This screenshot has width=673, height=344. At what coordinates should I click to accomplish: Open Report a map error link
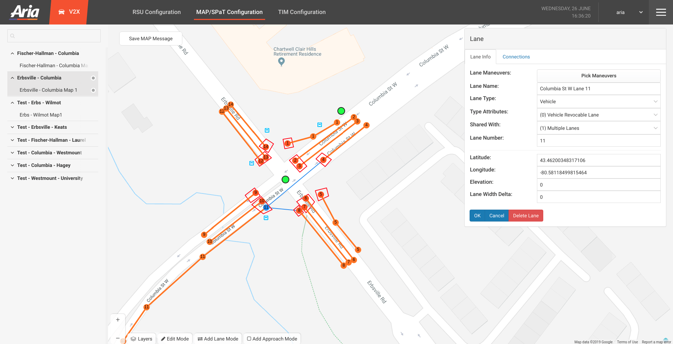[656, 342]
